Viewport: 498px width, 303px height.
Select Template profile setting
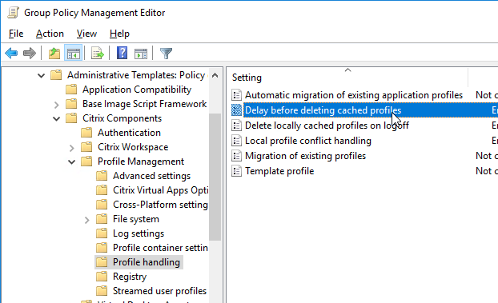(x=279, y=171)
